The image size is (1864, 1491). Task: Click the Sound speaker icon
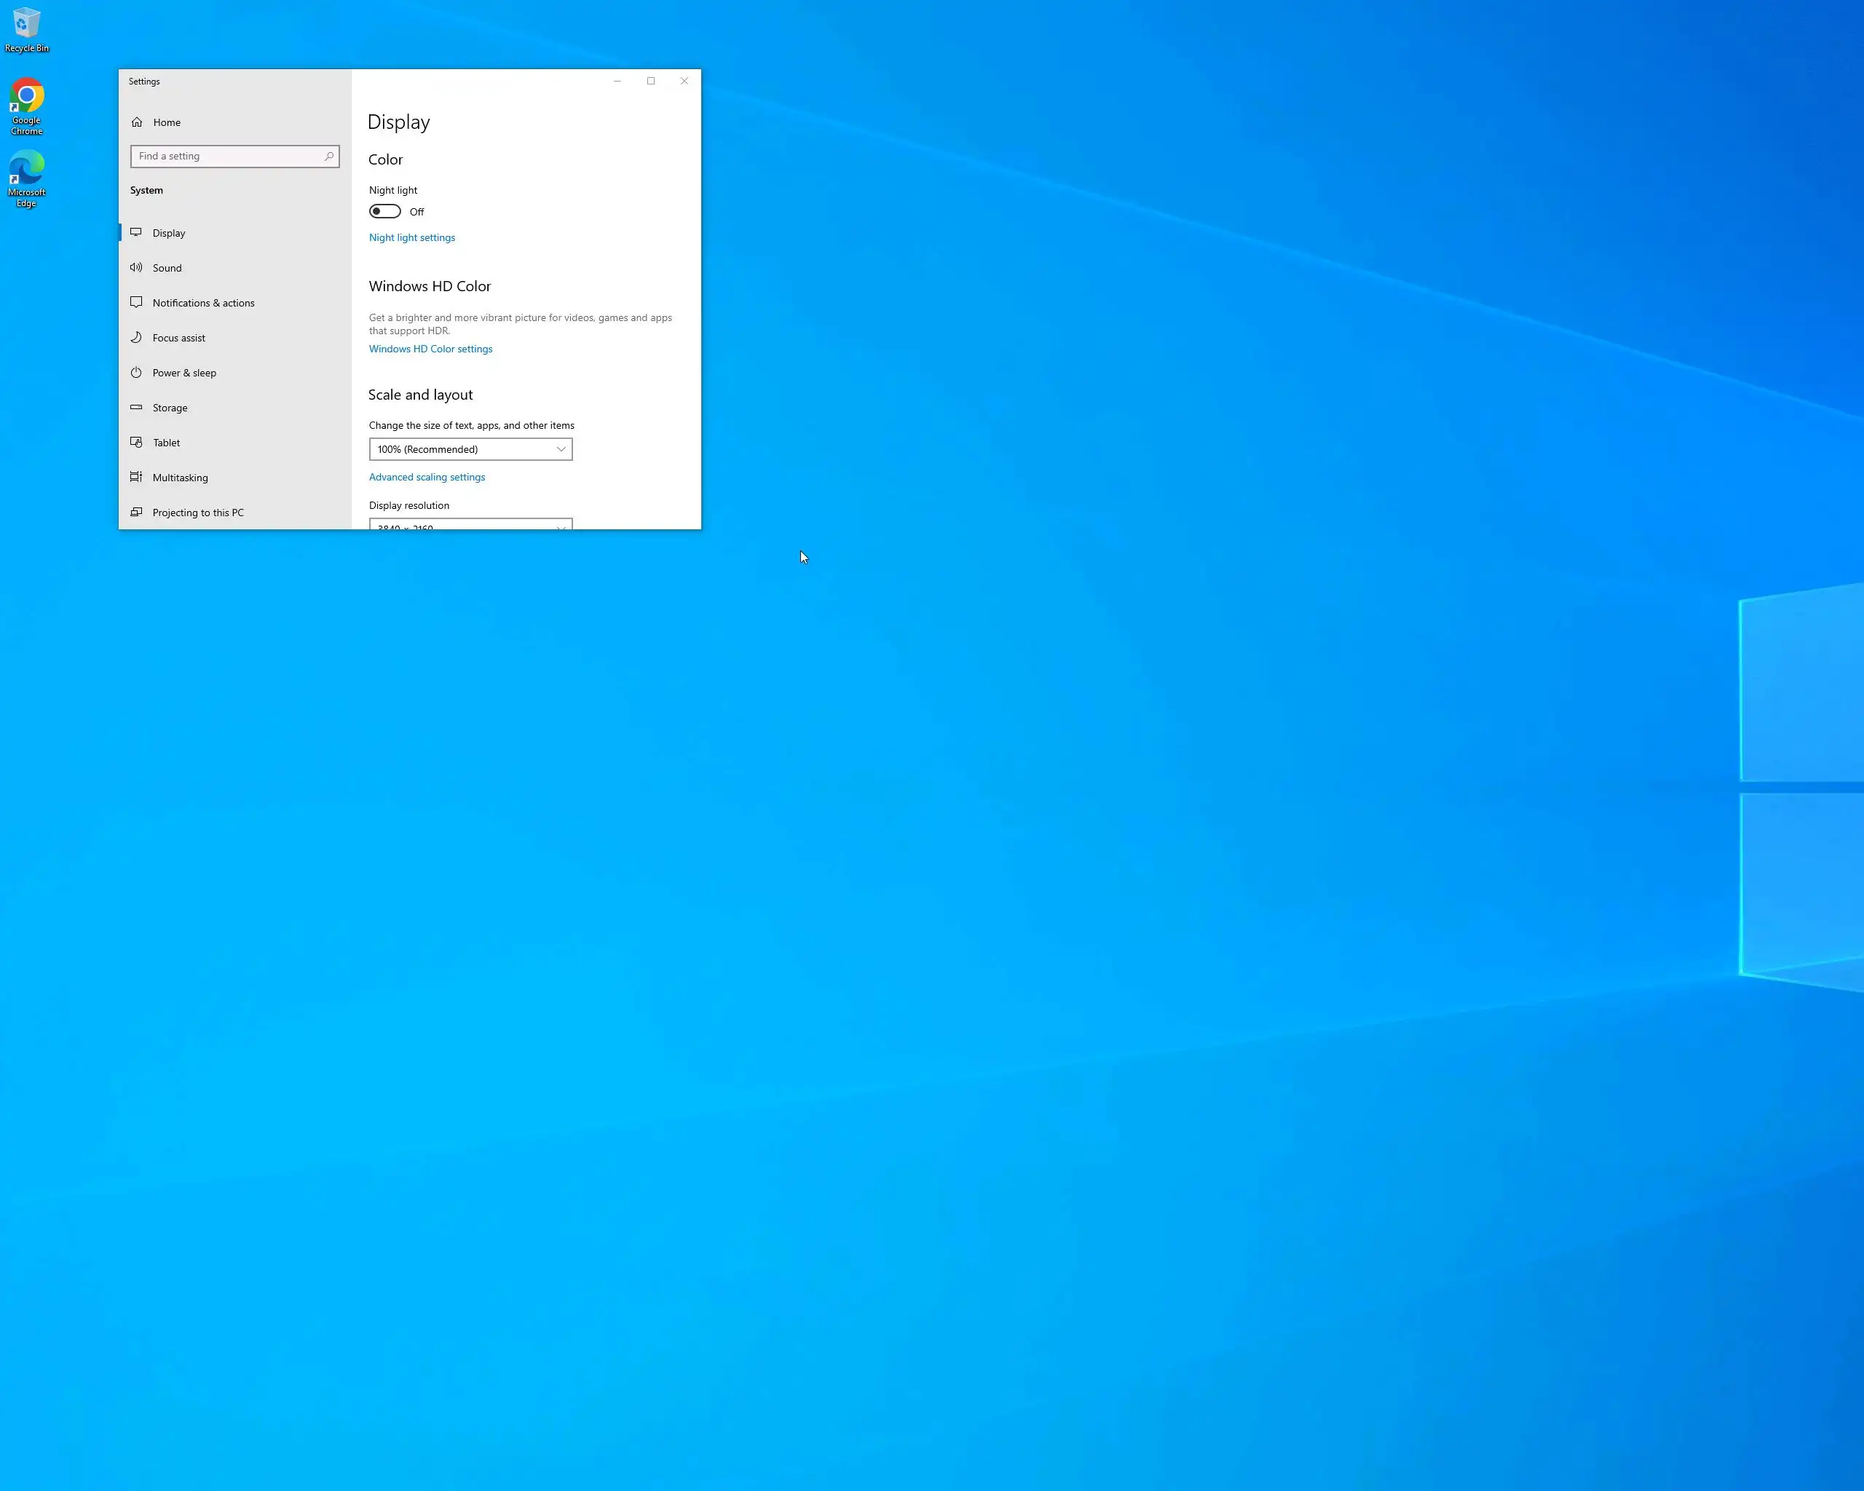(135, 268)
